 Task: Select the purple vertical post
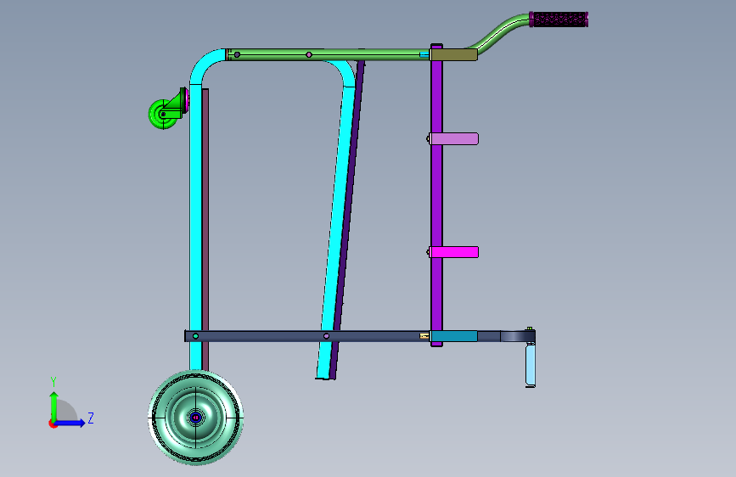(436, 195)
